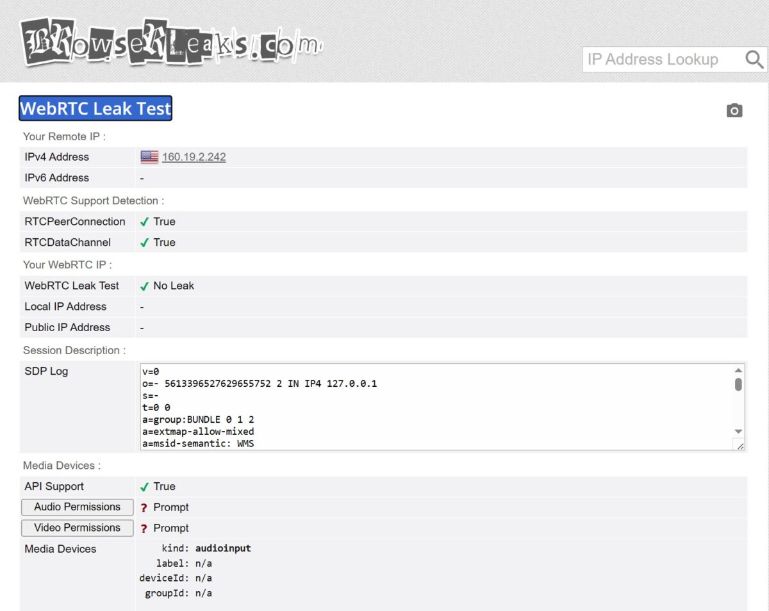
Task: Click the 'Your Remote IP :' section label
Action: point(64,136)
